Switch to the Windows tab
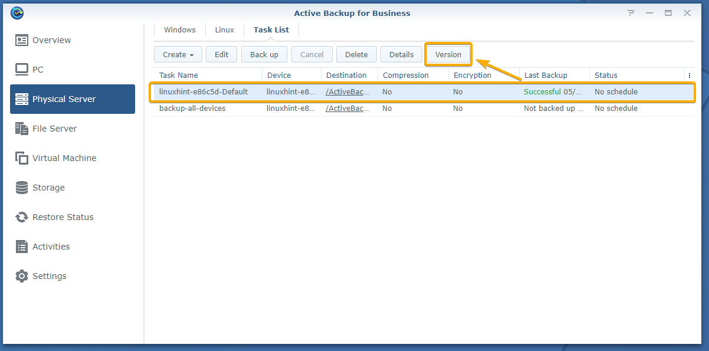Screen dimensions: 709x351 click(179, 30)
